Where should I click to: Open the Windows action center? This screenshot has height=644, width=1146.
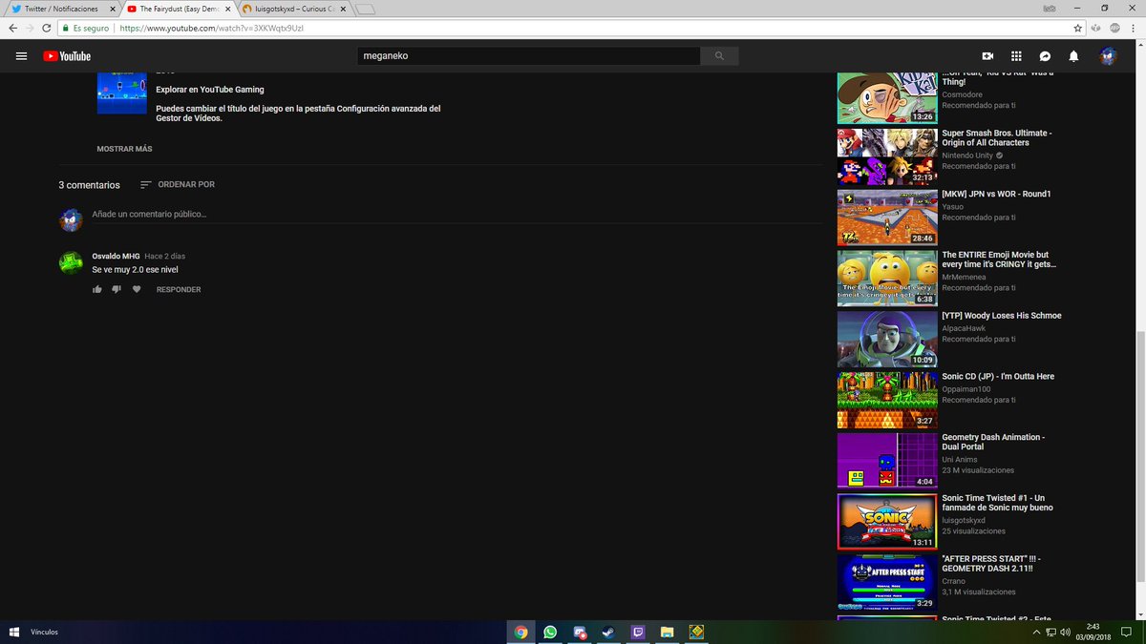pyautogui.click(x=1124, y=632)
